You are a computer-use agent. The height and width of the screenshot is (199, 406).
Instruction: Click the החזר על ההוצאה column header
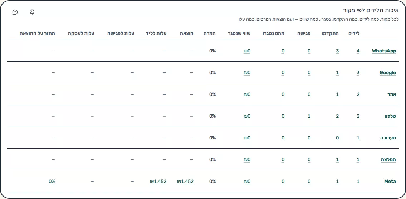pos(37,34)
